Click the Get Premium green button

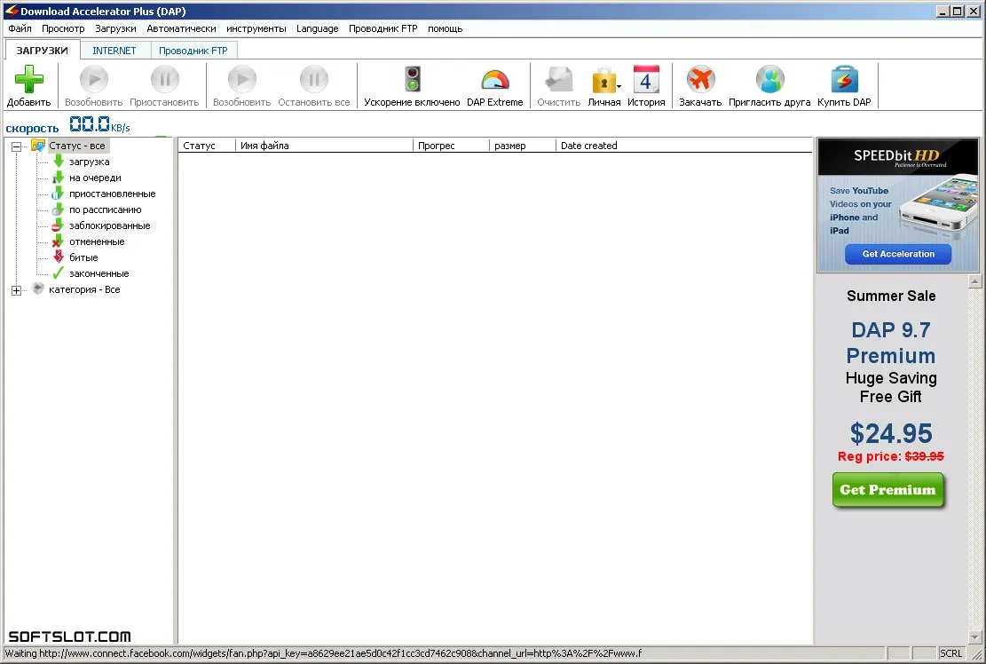click(x=887, y=490)
